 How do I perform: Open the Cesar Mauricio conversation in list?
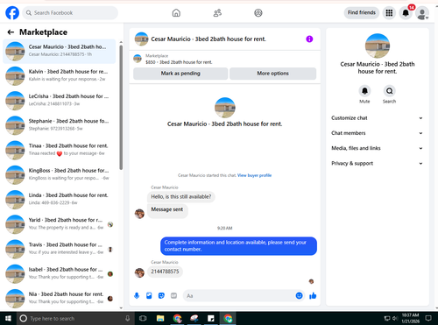click(x=60, y=51)
